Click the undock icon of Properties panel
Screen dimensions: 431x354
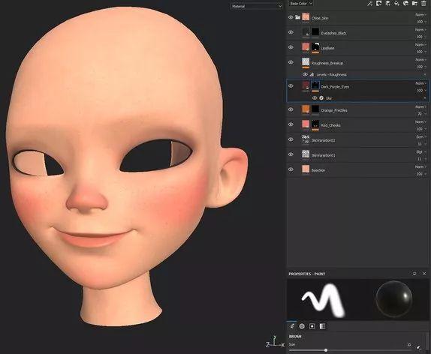point(414,274)
